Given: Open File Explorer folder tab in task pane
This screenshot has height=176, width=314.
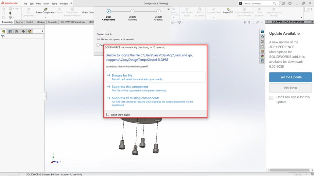Looking at the screenshot, I should [x=262, y=46].
